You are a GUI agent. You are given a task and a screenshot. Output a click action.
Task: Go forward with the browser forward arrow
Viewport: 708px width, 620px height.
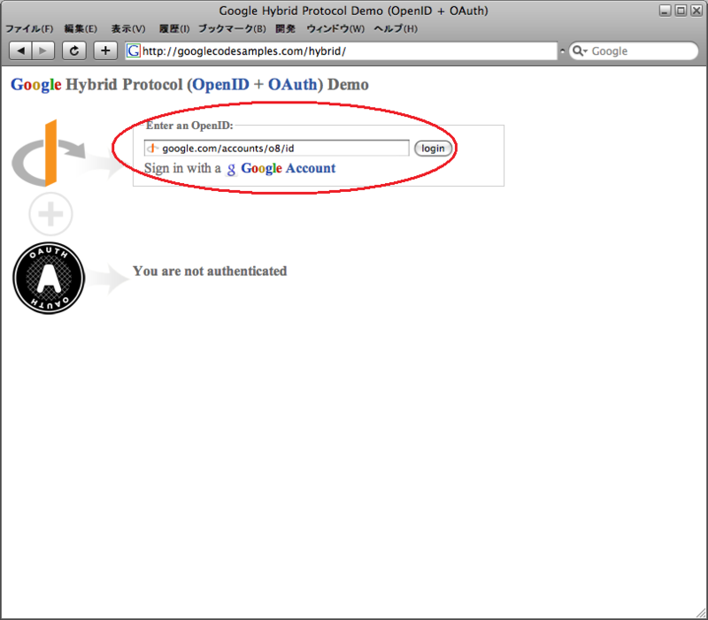(43, 50)
